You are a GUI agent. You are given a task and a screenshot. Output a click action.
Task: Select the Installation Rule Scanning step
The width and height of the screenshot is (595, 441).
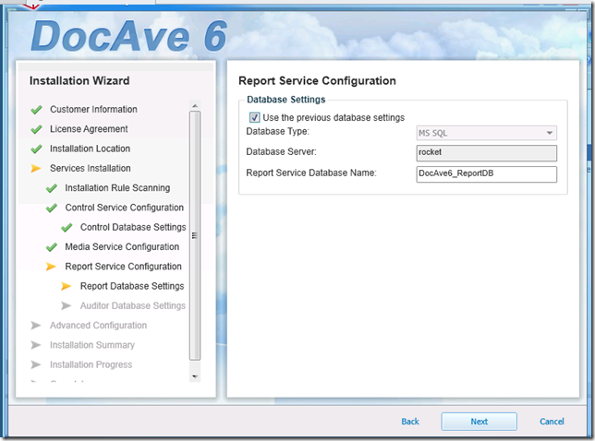[x=117, y=188]
